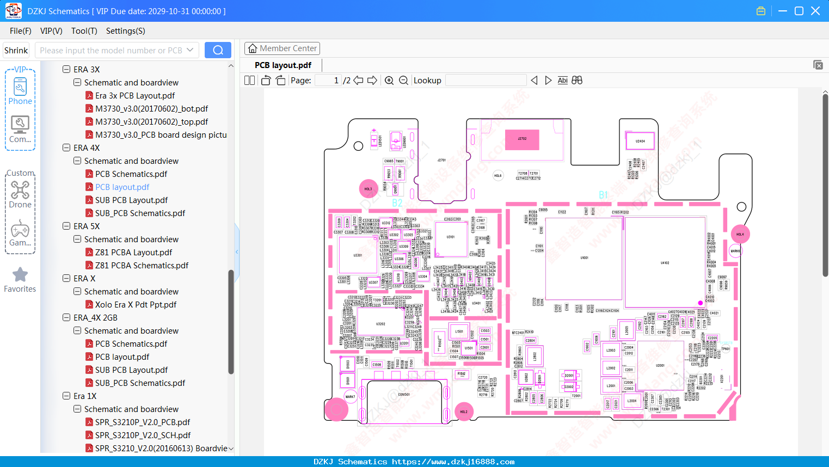
Task: Collapse the ERA_4X 2GB tree node
Action: 66,317
